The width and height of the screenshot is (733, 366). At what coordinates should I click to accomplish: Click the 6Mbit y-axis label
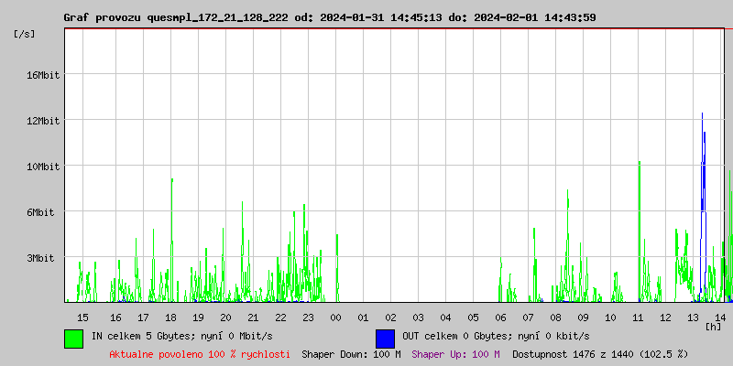pos(39,212)
